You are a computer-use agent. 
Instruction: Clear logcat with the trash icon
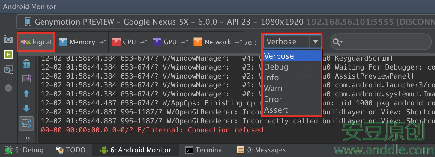tap(26, 64)
